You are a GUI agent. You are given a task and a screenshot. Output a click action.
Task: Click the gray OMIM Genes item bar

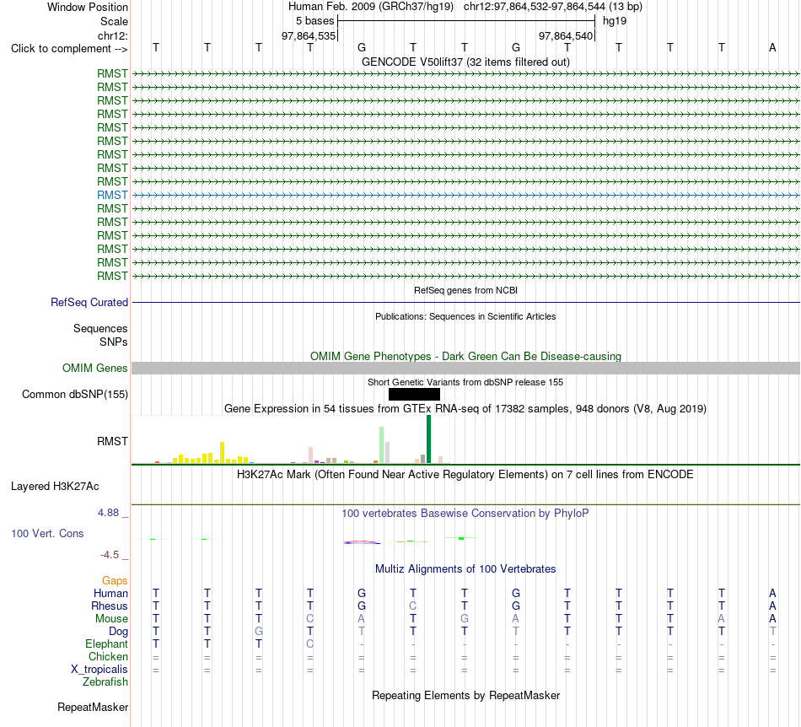click(465, 368)
